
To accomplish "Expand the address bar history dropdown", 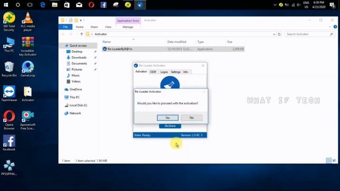I will [x=274, y=34].
